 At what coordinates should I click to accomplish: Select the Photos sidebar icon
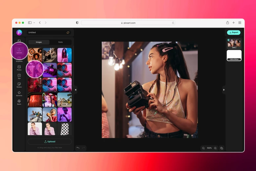pos(19,67)
